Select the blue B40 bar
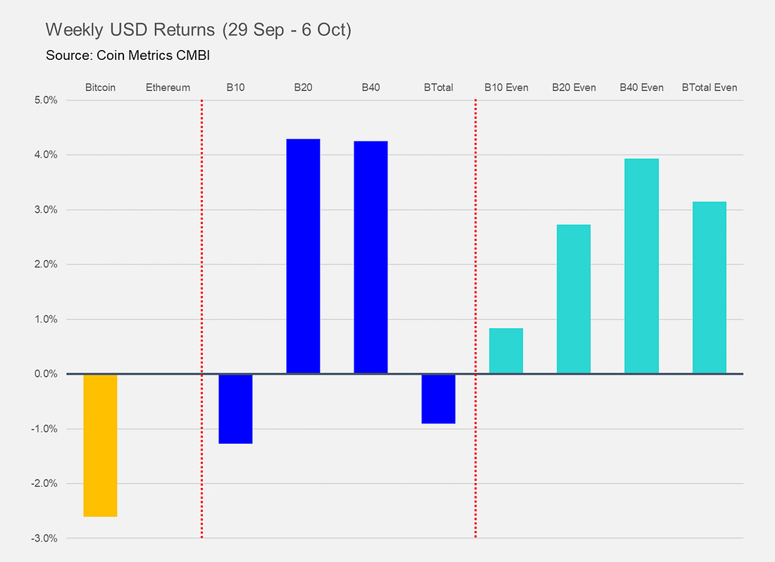The height and width of the screenshot is (562, 775). click(x=371, y=257)
